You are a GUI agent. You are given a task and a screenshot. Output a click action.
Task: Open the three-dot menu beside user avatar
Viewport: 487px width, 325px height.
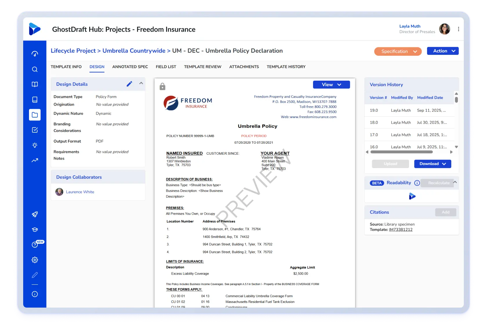pos(458,29)
